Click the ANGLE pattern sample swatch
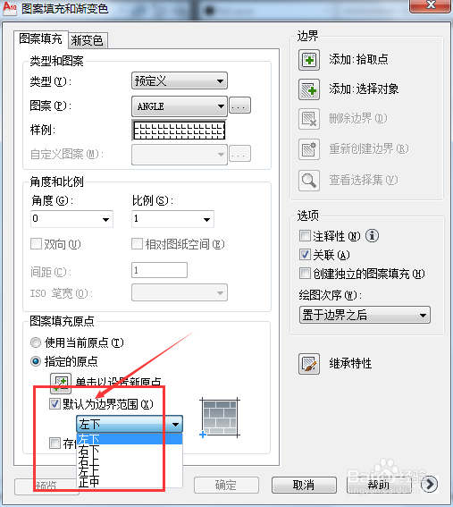Viewport: 453px width, 507px height. (x=179, y=131)
